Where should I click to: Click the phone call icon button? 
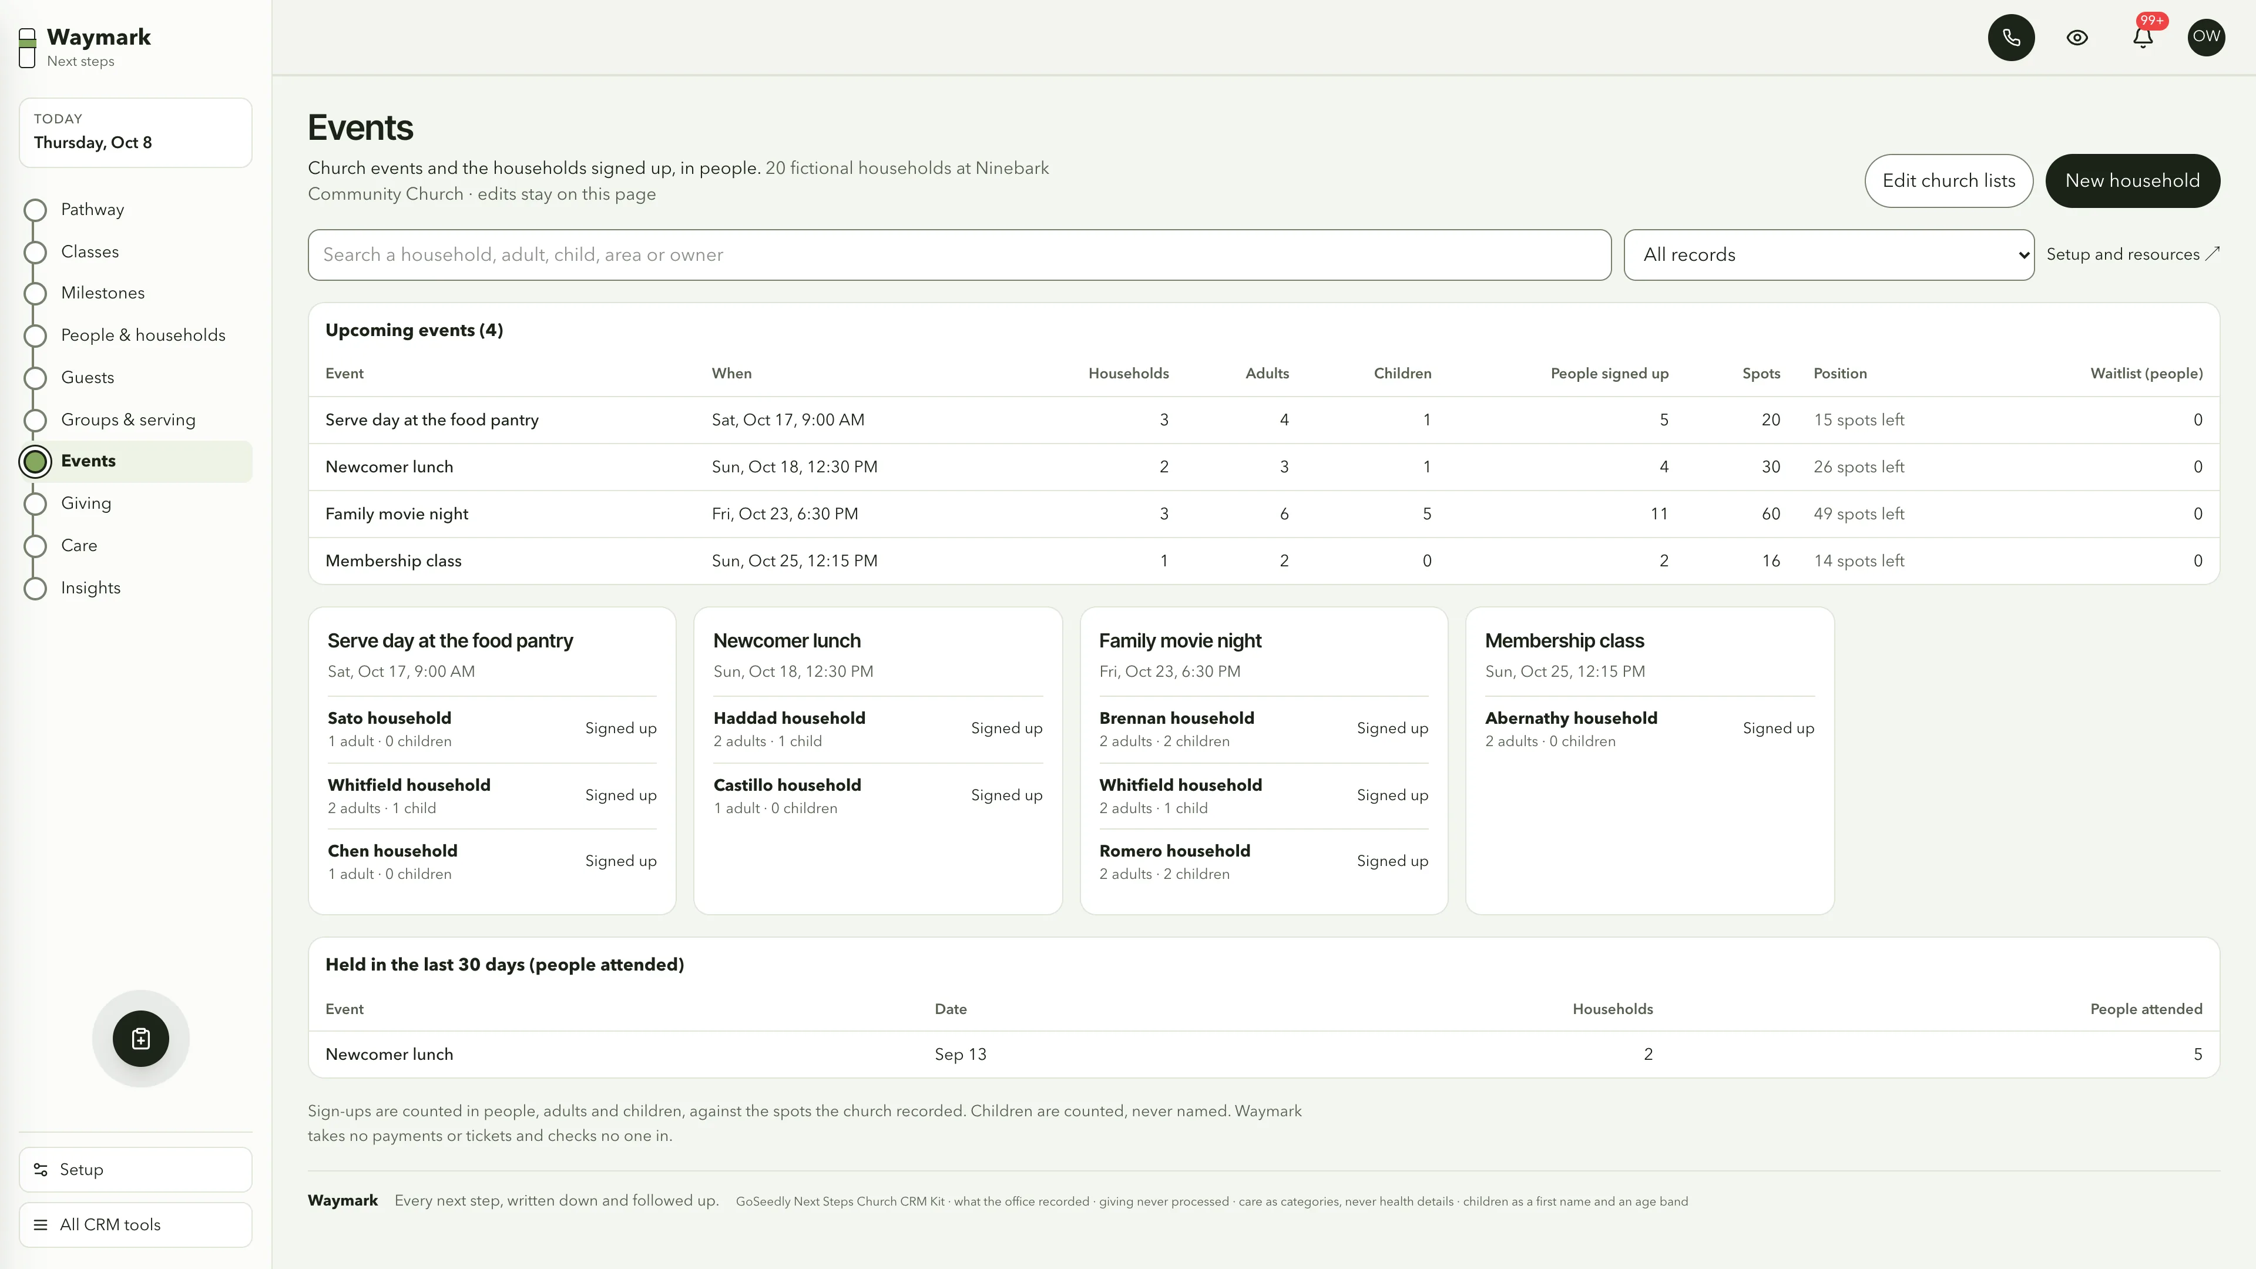click(2011, 38)
